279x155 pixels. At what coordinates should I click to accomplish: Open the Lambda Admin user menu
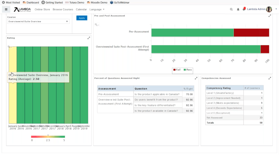[x=259, y=9]
